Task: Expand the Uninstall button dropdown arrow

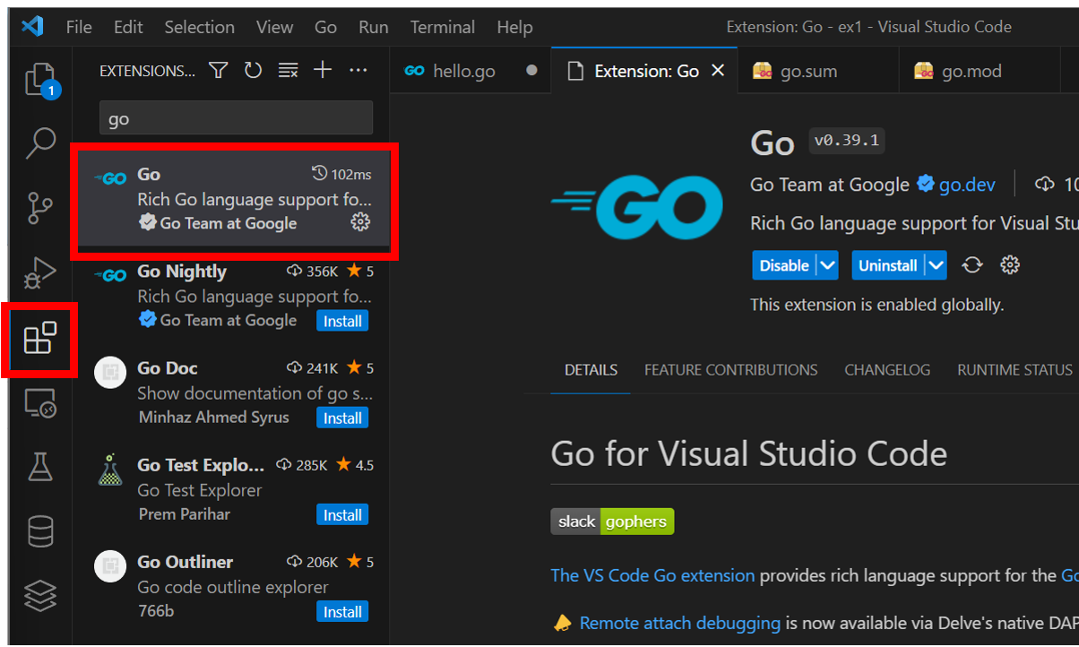Action: (x=937, y=265)
